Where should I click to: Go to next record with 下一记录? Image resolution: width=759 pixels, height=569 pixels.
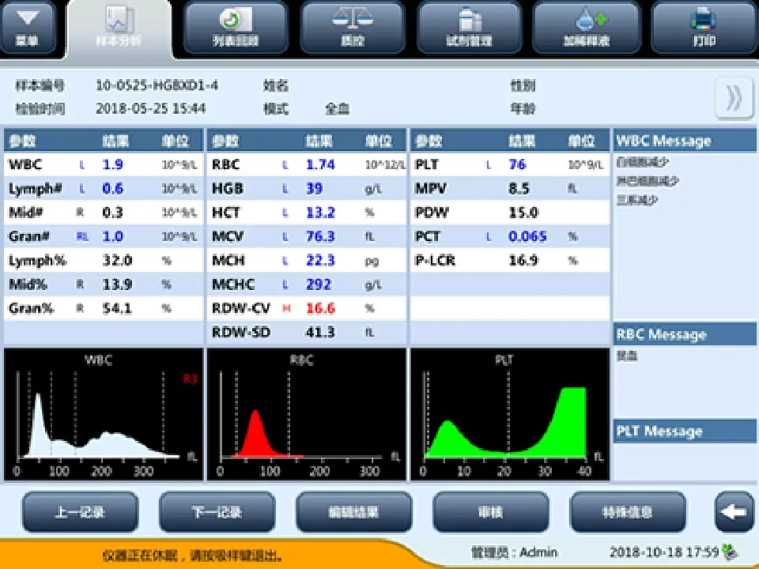tap(217, 512)
